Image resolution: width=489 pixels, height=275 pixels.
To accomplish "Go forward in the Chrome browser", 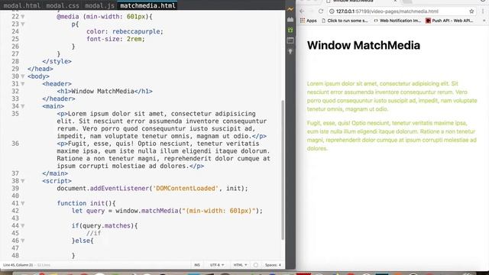I will pyautogui.click(x=311, y=11).
